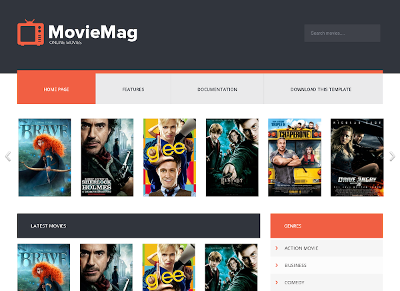Open Sherlock Holmes under Latest Movies

click(x=106, y=267)
